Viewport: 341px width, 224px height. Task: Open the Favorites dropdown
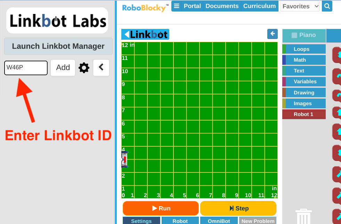pos(300,6)
